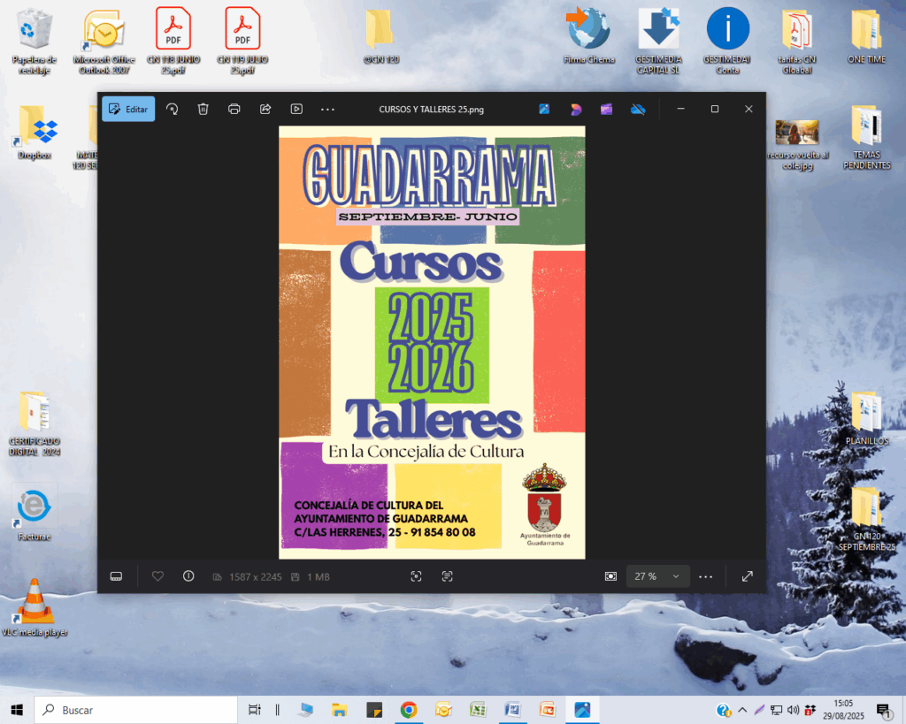Select the TEMAS PENDIENTES desktop folder
Image resolution: width=906 pixels, height=724 pixels.
coord(867,137)
